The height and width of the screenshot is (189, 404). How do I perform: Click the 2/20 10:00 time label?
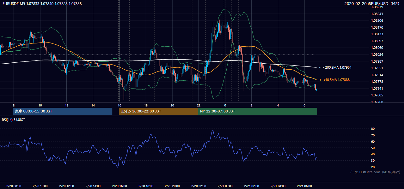pyautogui.click(x=40, y=186)
